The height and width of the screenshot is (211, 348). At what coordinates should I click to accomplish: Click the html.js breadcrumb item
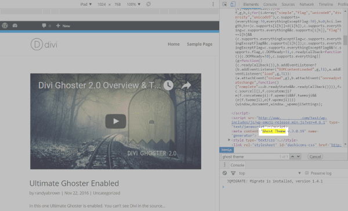click(x=226, y=150)
